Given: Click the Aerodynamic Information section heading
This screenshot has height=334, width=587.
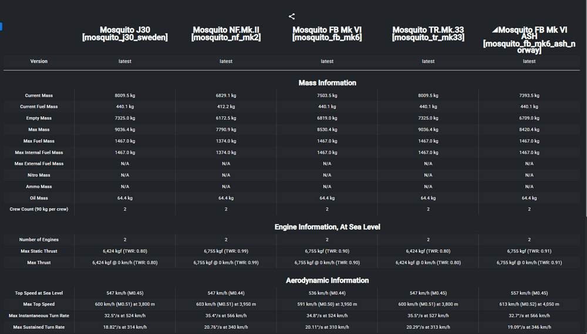Looking at the screenshot, I should click(x=327, y=281).
